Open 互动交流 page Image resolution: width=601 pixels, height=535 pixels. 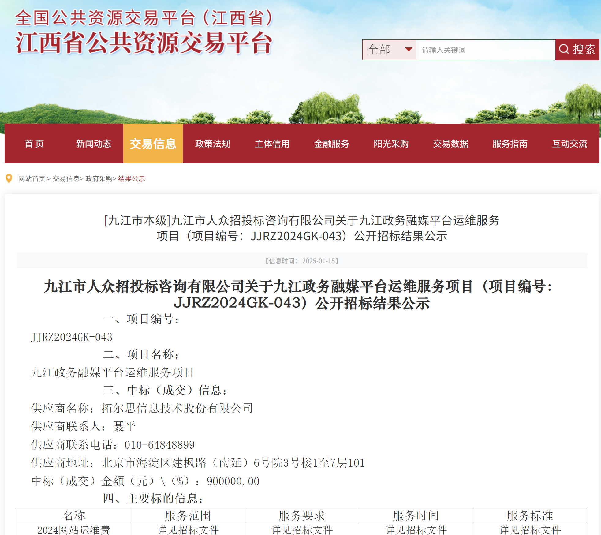click(x=569, y=144)
